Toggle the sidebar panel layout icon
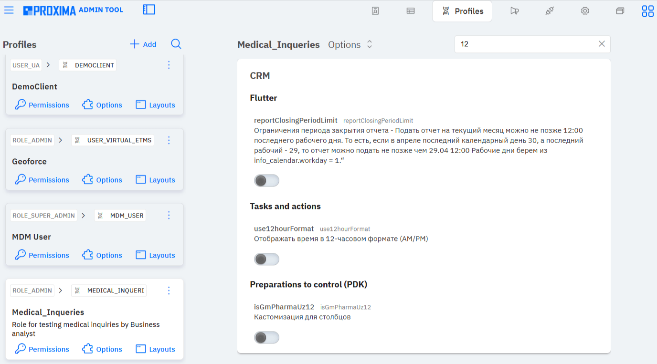Screen dimensions: 657x364 [149, 10]
